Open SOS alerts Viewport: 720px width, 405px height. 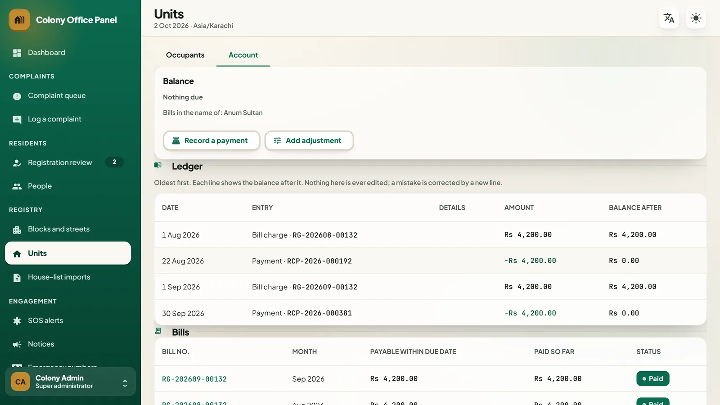click(68, 321)
